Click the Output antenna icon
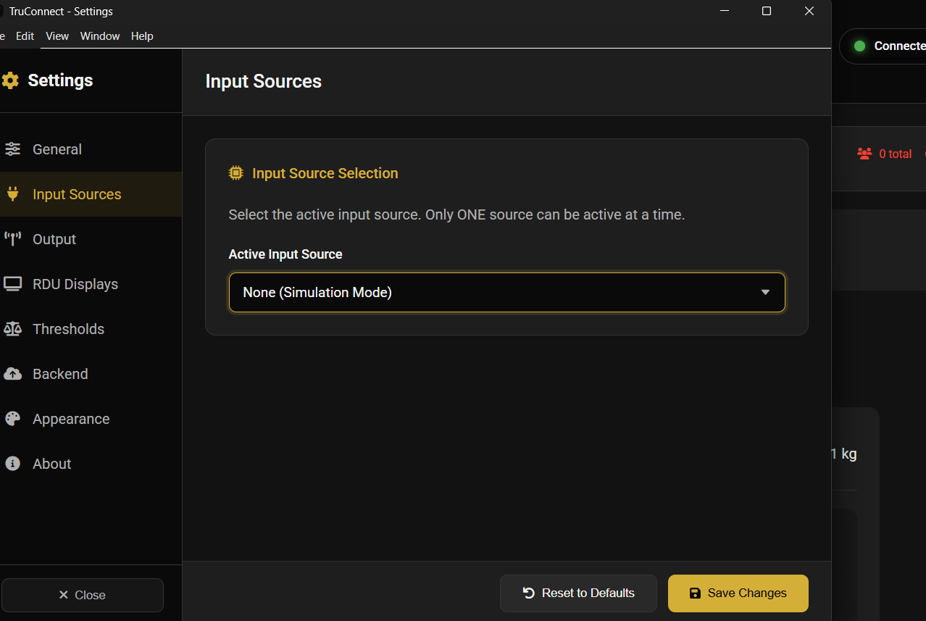The image size is (926, 621). point(12,239)
